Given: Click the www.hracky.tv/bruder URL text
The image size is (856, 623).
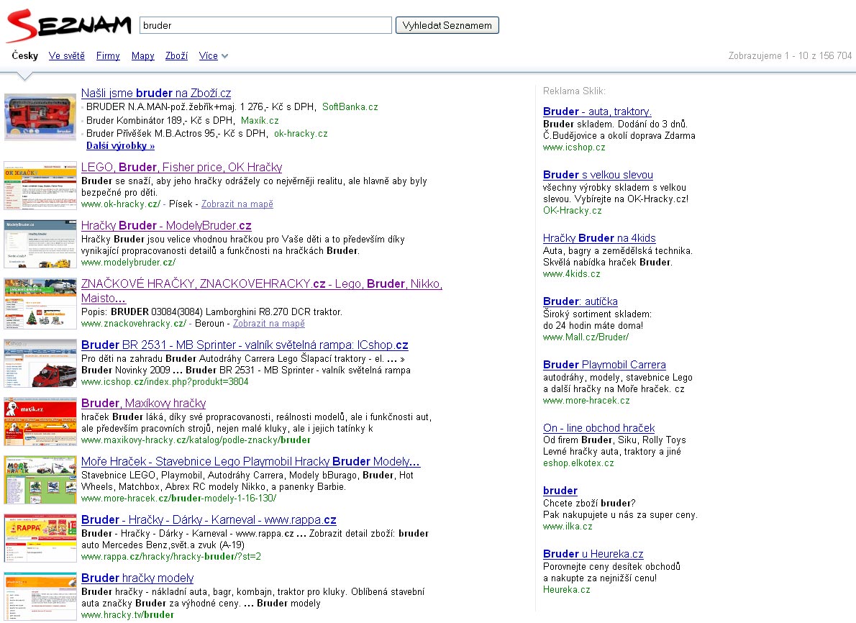Looking at the screenshot, I should click(x=128, y=615).
